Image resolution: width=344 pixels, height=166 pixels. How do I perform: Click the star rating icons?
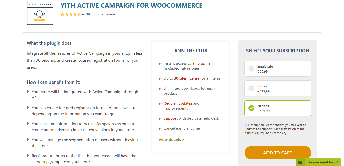pos(71,14)
